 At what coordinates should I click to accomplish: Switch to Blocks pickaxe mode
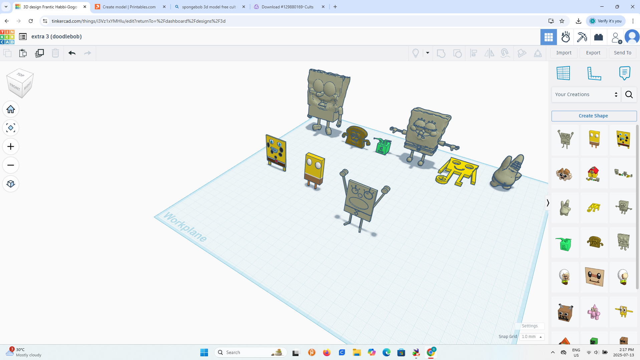click(x=582, y=37)
